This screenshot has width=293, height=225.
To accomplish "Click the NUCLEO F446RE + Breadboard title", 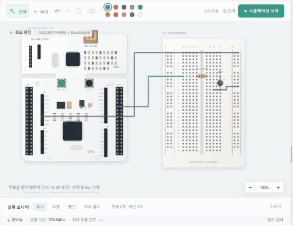I will (64, 33).
